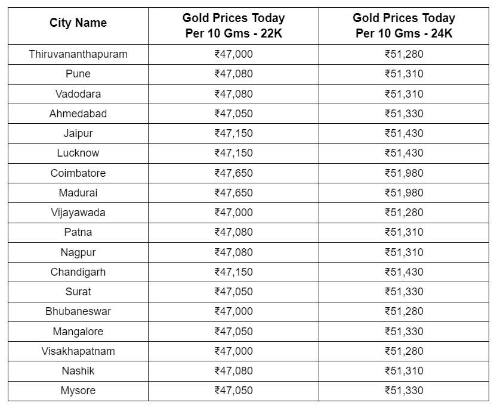Select Ahmedabad's 24K price cell
This screenshot has height=409, width=497.
tap(404, 114)
